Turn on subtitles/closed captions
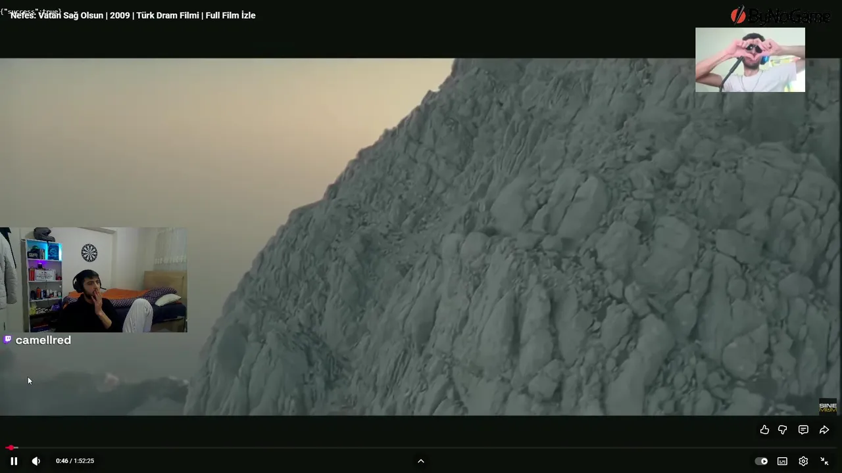842x473 pixels. click(782, 461)
